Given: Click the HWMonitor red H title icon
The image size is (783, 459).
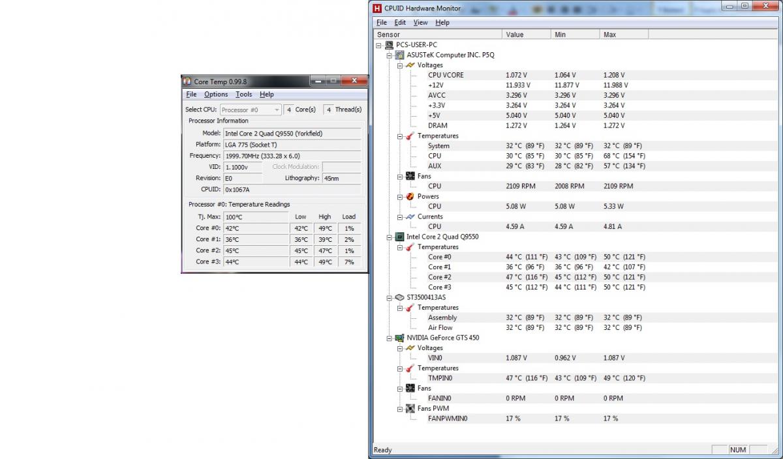Looking at the screenshot, I should pos(378,8).
